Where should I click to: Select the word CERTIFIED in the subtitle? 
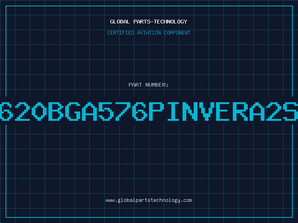click(121, 33)
